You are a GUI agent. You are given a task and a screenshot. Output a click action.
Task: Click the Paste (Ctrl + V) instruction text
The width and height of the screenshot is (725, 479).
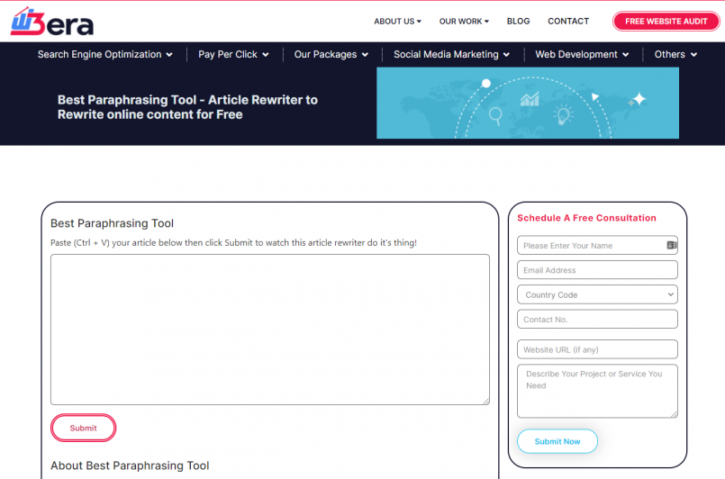click(x=233, y=243)
